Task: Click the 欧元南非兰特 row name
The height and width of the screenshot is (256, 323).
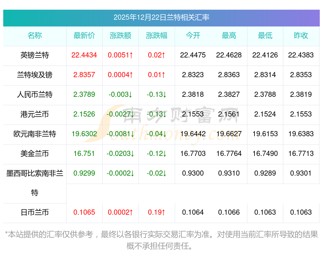Action: click(35, 134)
